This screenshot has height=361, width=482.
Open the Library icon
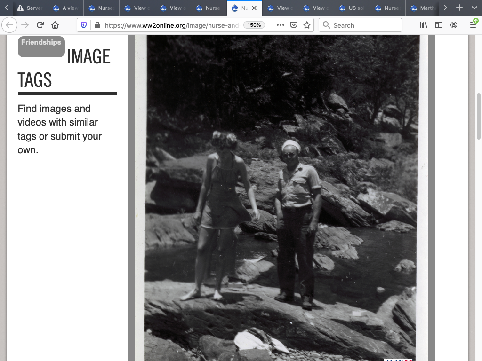click(x=424, y=25)
